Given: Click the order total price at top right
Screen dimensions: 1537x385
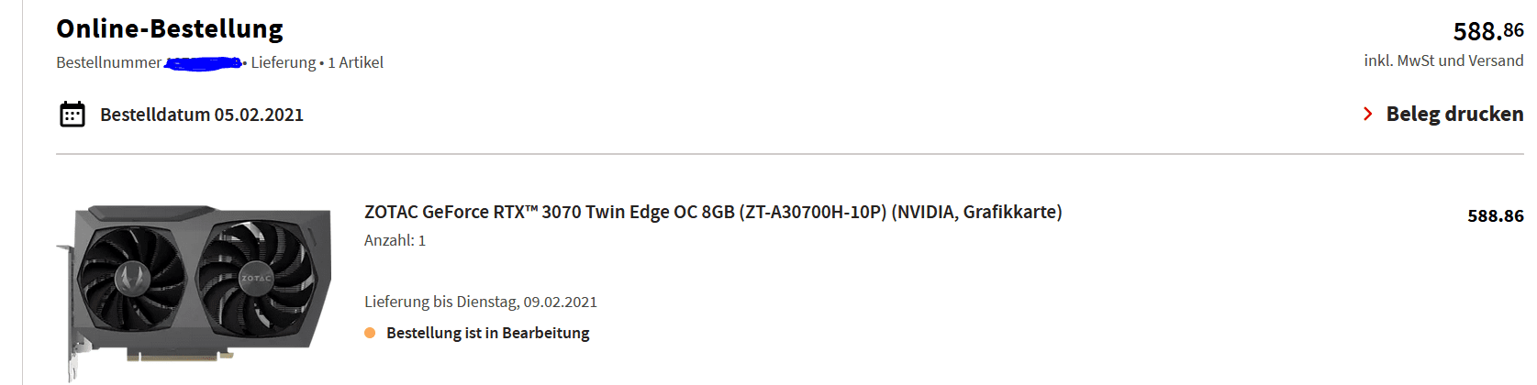Looking at the screenshot, I should [x=1487, y=31].
